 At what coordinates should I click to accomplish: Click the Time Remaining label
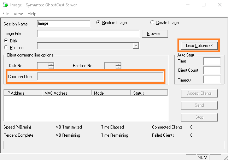point(115,135)
